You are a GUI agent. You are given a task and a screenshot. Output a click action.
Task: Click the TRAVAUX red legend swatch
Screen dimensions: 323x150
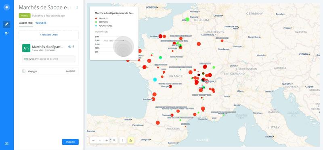click(x=96, y=18)
